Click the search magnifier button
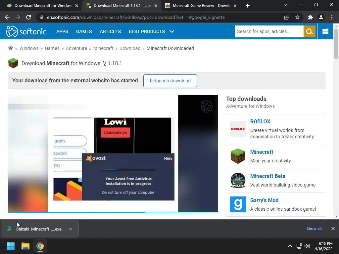The width and height of the screenshot is (339, 254). coord(310,31)
